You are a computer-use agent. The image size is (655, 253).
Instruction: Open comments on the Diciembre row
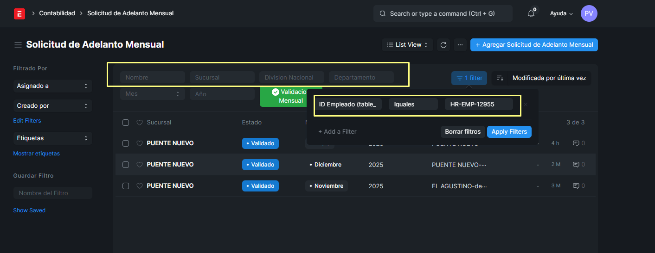576,165
